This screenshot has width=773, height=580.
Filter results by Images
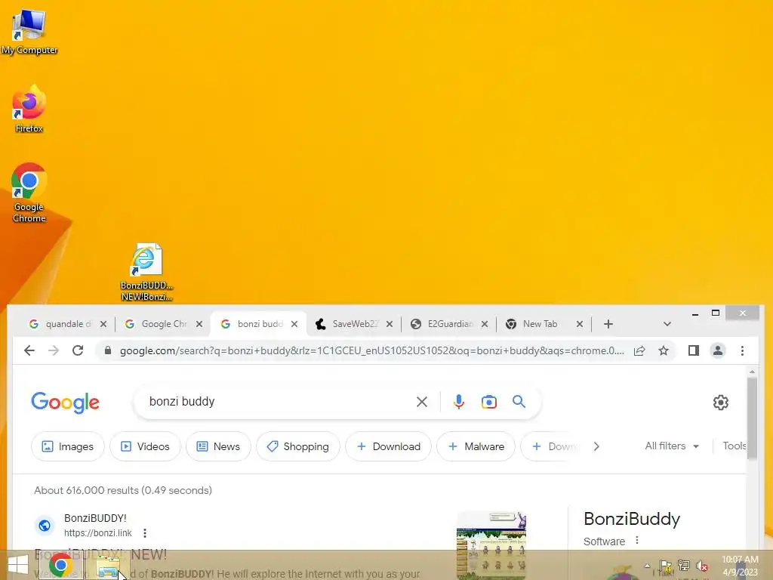67,446
